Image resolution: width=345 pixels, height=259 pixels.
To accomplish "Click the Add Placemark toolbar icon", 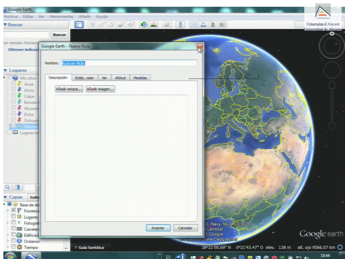I will click(93, 25).
